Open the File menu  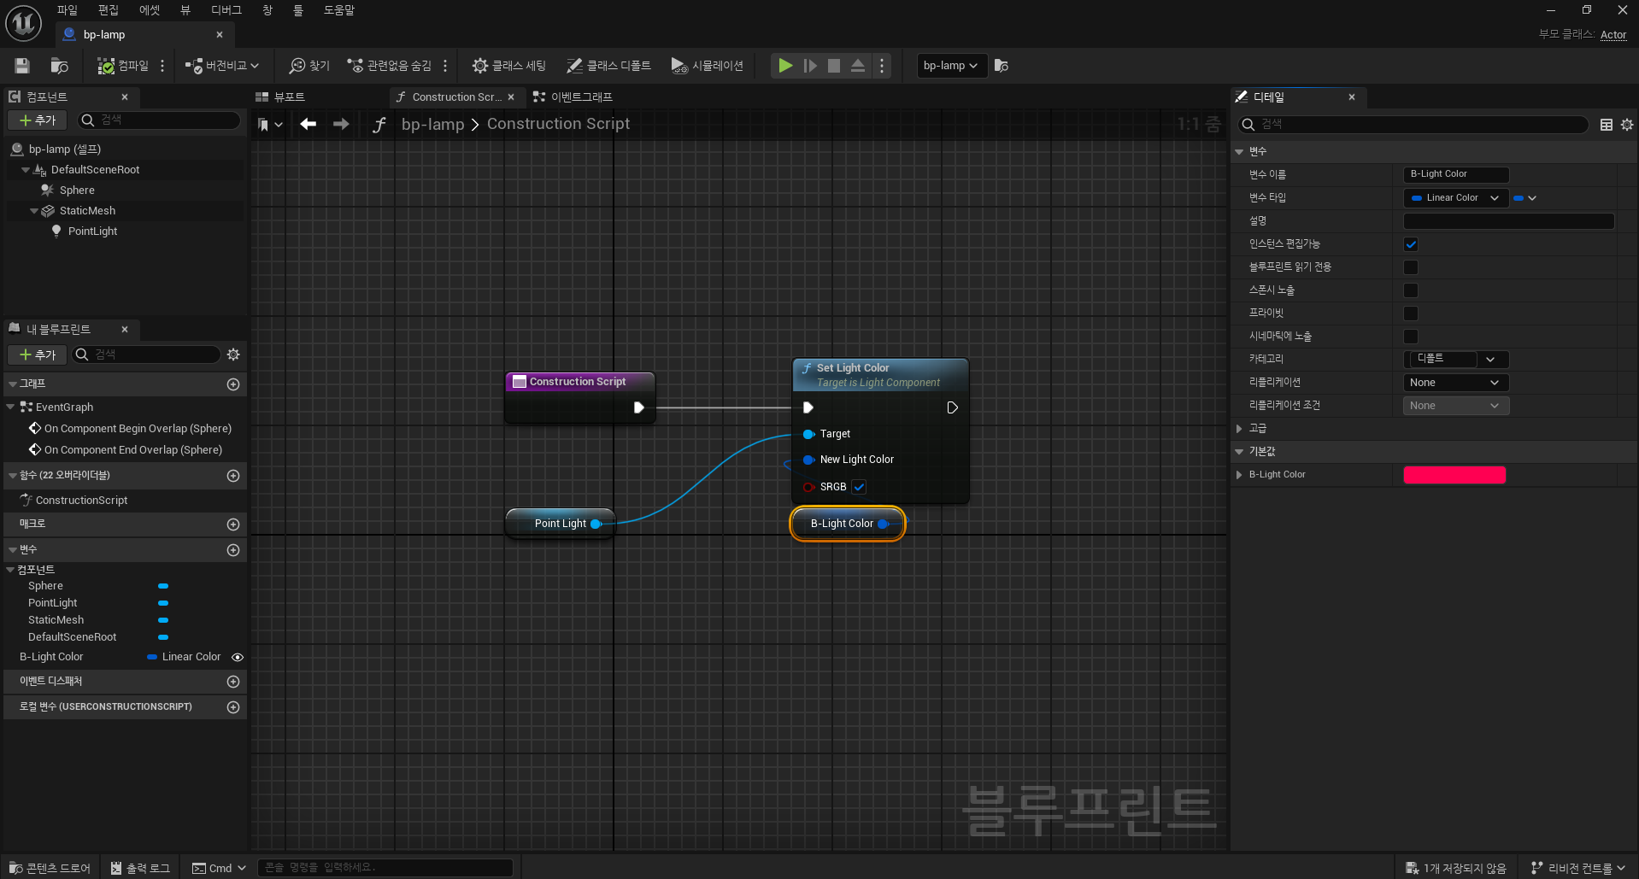point(68,10)
